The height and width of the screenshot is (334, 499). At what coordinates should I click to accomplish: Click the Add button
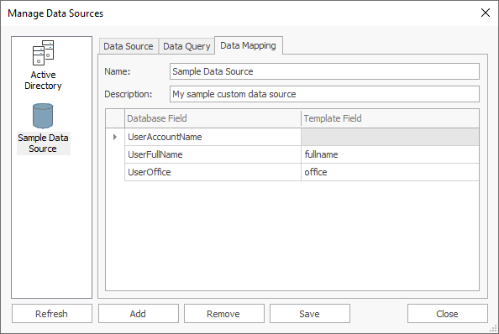tap(138, 314)
